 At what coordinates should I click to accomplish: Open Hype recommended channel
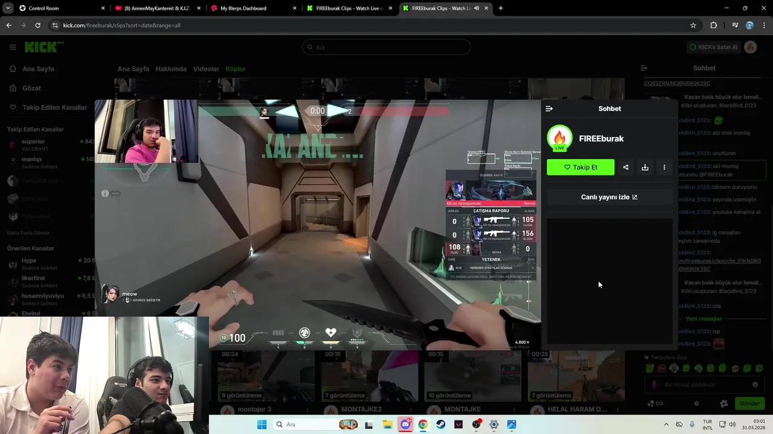coord(51,264)
